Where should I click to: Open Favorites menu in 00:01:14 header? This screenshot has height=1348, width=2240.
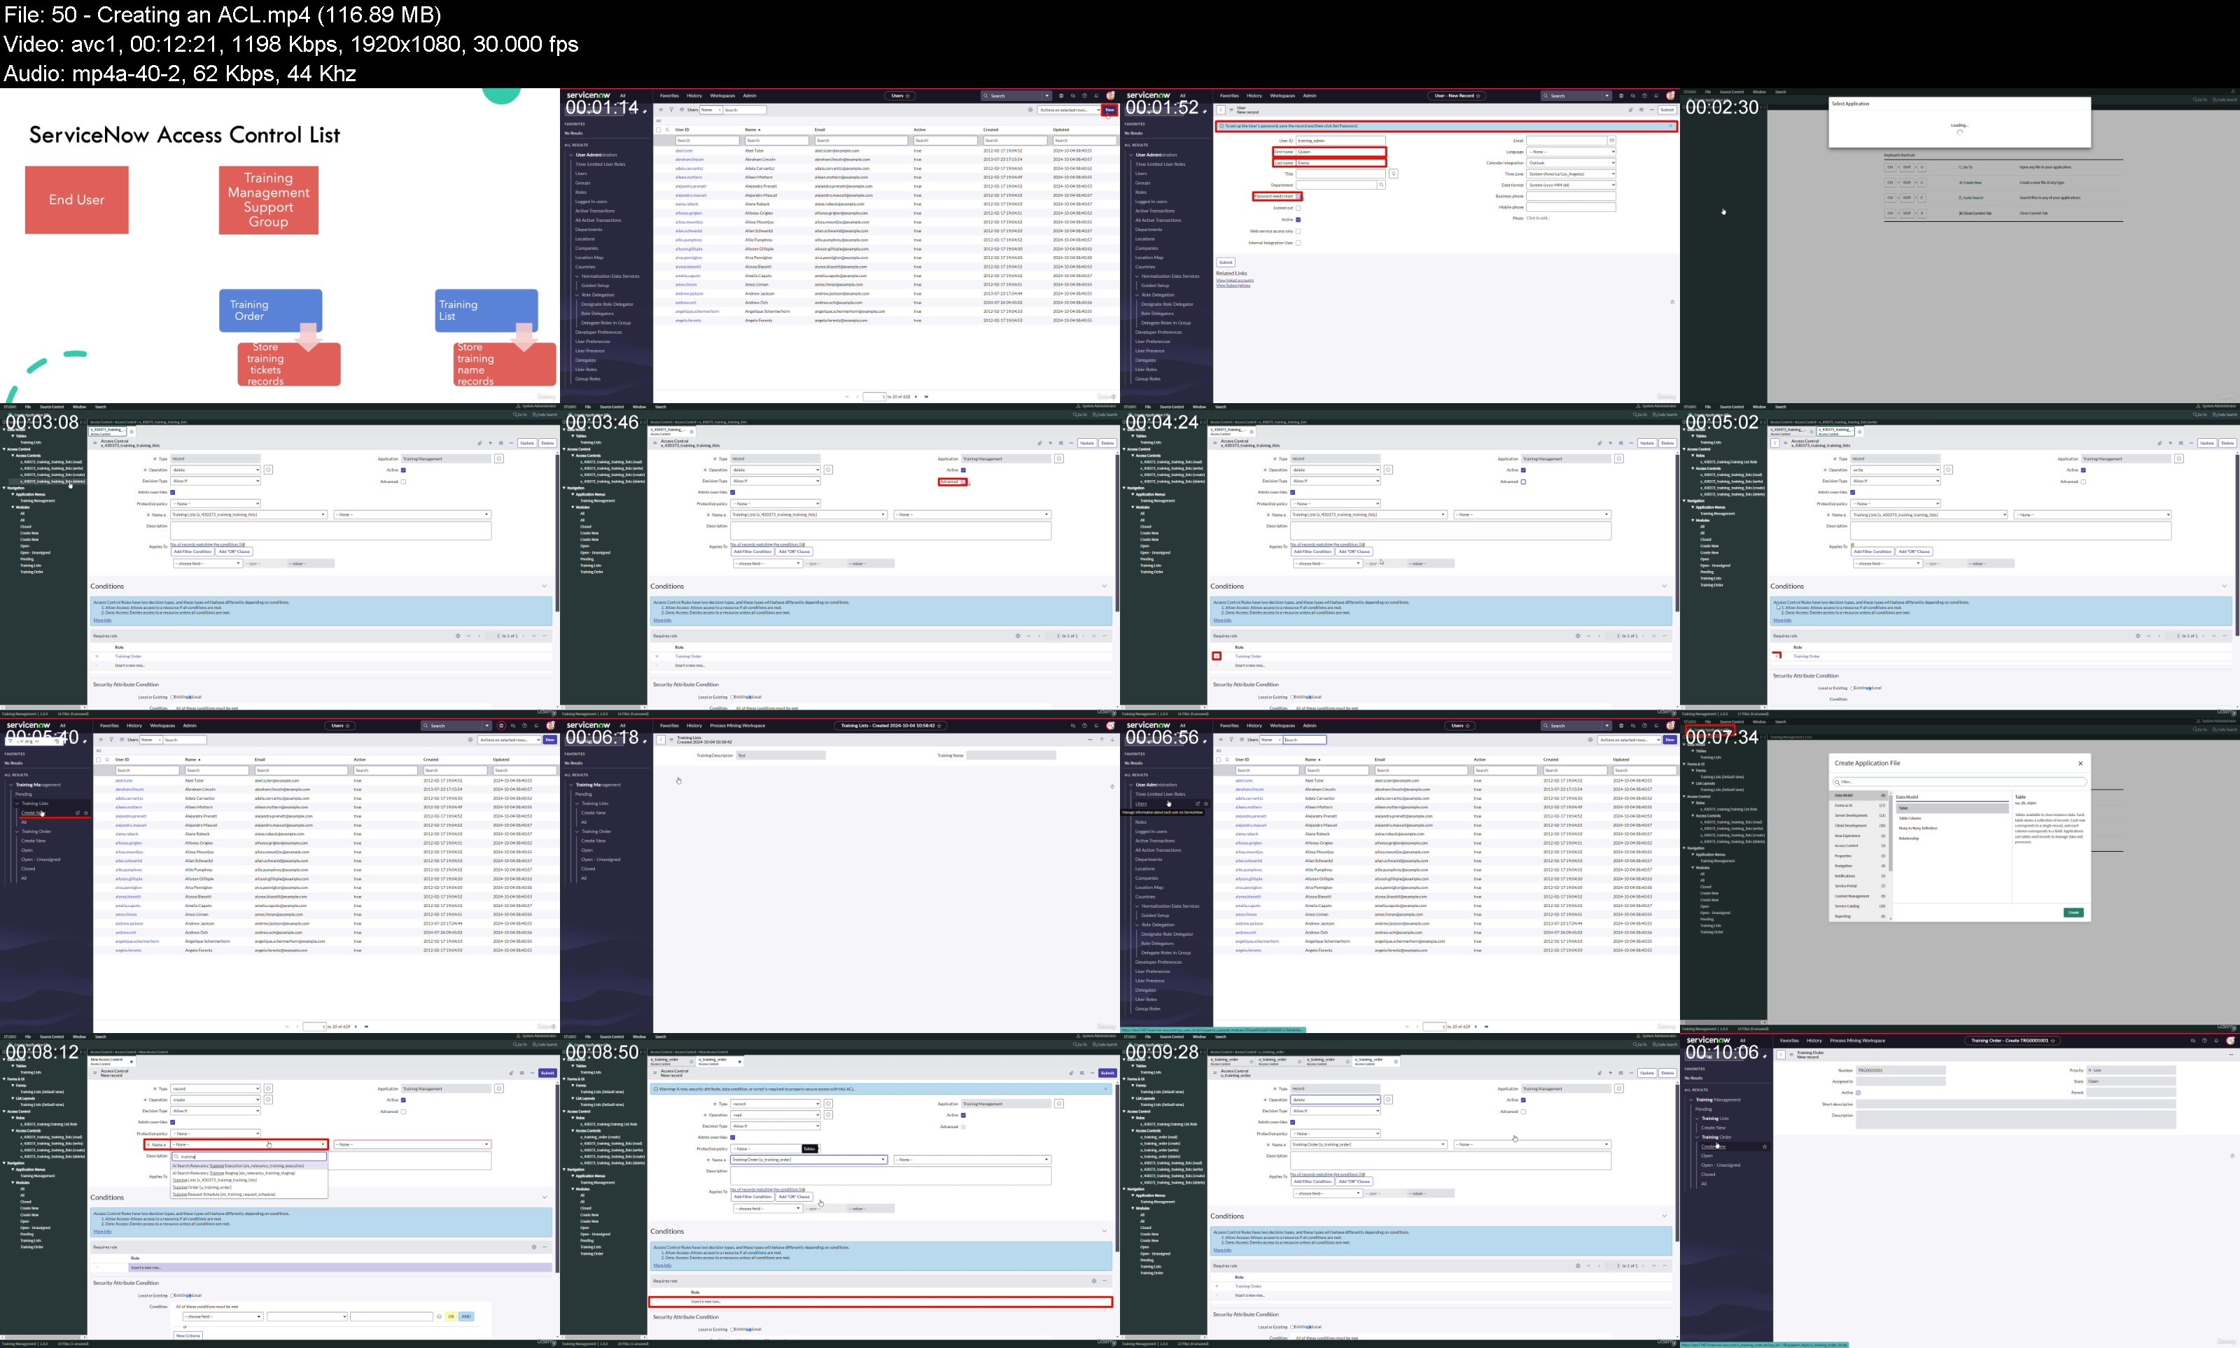(x=669, y=95)
